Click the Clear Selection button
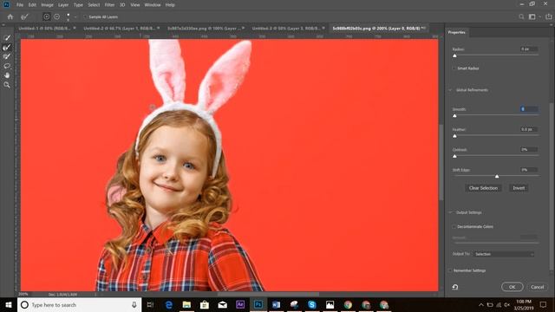This screenshot has width=555, height=312. click(483, 188)
